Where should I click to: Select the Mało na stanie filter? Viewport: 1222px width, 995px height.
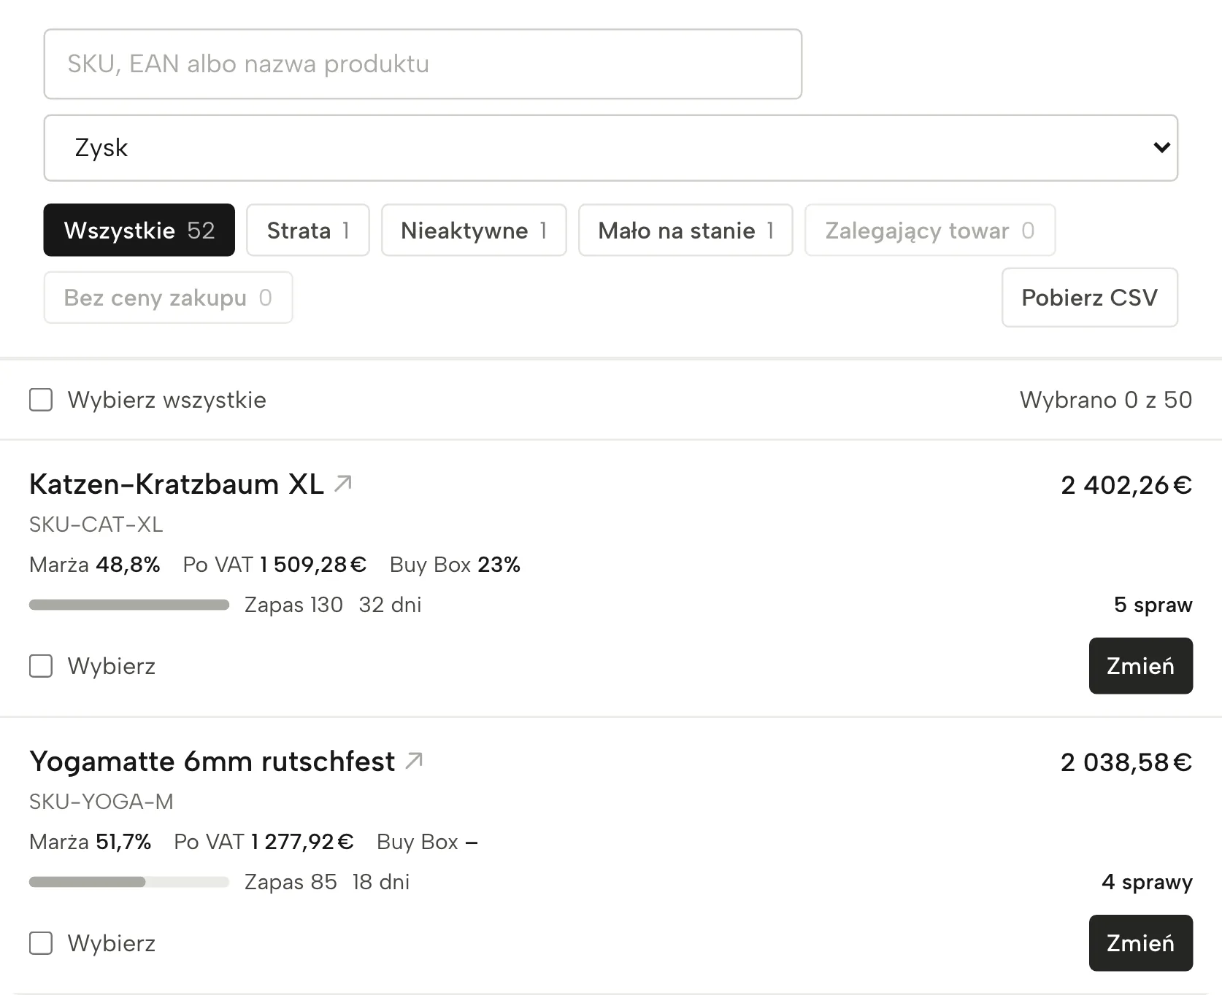(x=685, y=230)
